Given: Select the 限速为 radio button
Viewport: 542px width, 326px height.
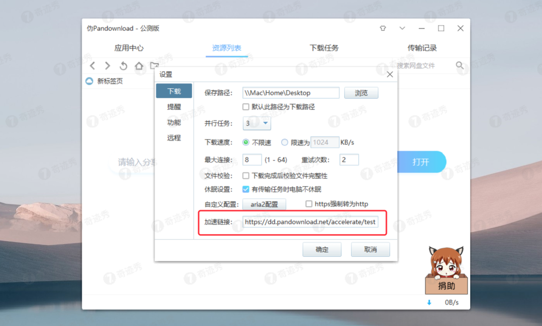Looking at the screenshot, I should [x=285, y=142].
